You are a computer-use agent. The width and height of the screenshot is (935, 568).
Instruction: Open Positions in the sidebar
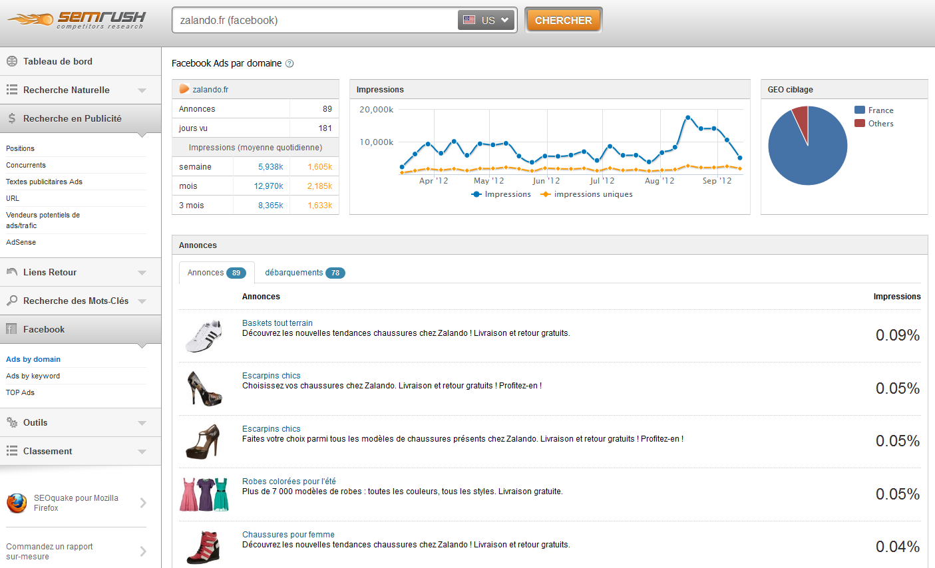coord(20,148)
